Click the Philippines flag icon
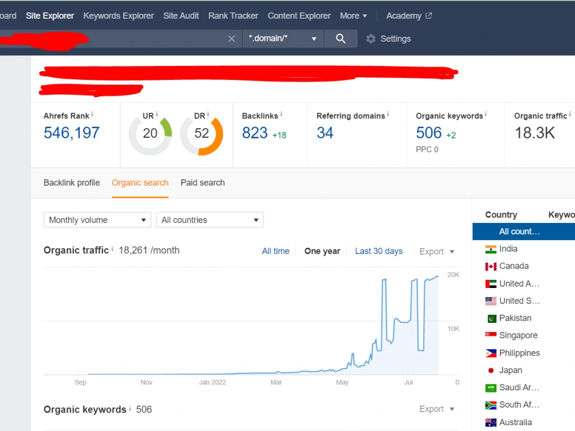Screen dimensions: 575x431 point(490,353)
